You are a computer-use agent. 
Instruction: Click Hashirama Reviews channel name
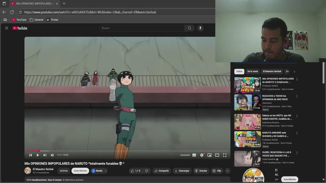click(x=271, y=123)
